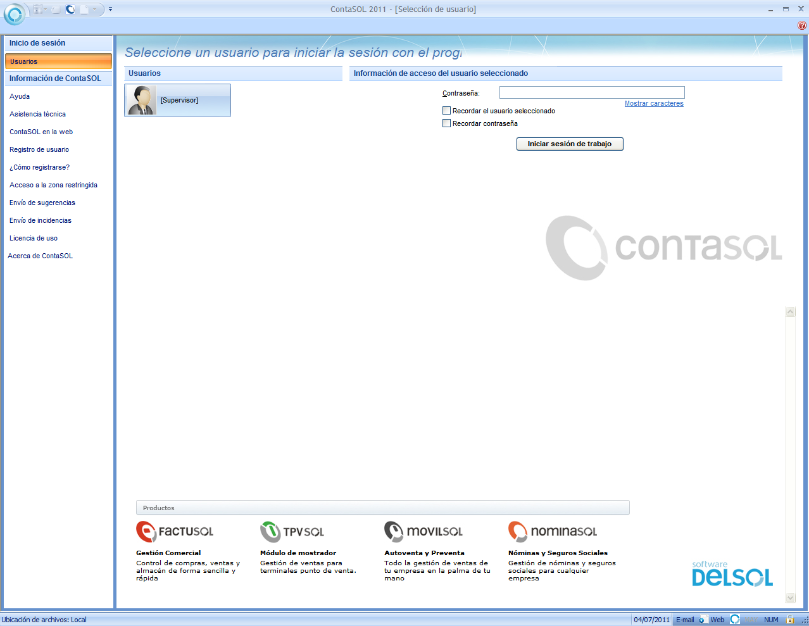Click the blank document icon in quick access toolbar

click(x=84, y=9)
